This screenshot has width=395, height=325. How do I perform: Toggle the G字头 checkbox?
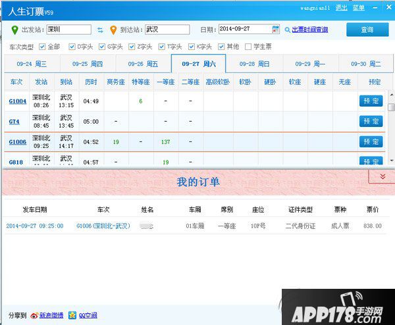point(102,47)
